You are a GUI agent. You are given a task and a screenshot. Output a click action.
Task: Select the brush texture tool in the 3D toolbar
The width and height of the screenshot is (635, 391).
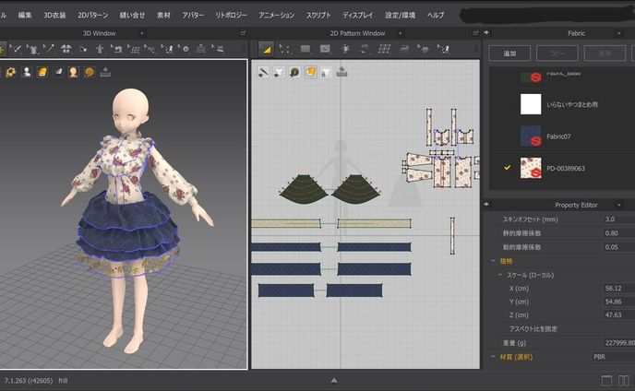click(168, 49)
